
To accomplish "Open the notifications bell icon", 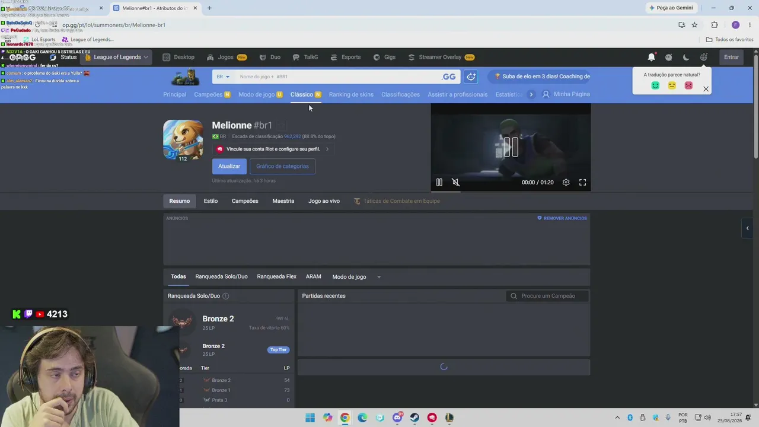I will tap(651, 57).
